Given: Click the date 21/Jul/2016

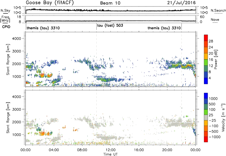Looking at the screenshot, I should point(181,3).
